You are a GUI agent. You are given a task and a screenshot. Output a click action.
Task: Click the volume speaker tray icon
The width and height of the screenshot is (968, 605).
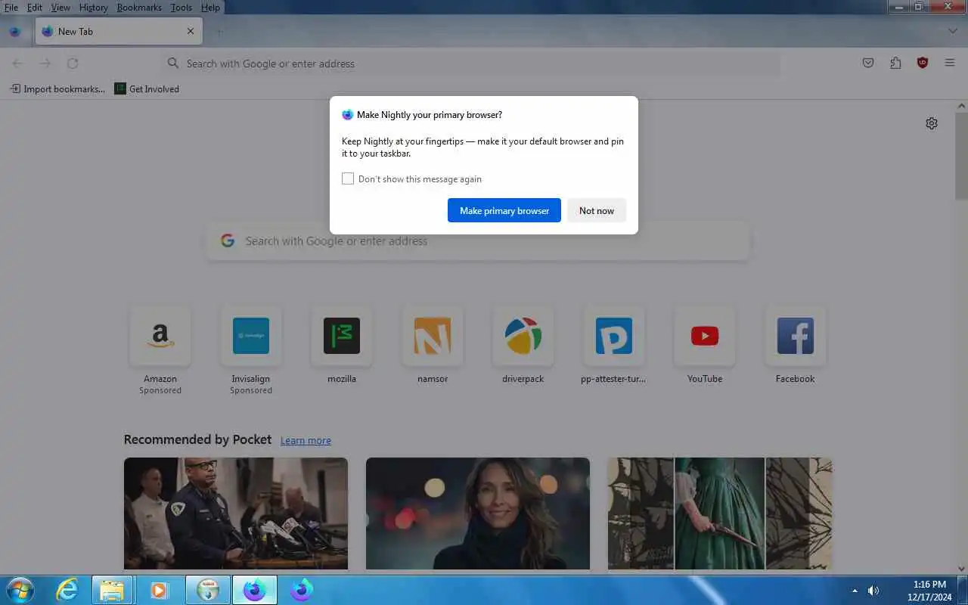pyautogui.click(x=873, y=591)
